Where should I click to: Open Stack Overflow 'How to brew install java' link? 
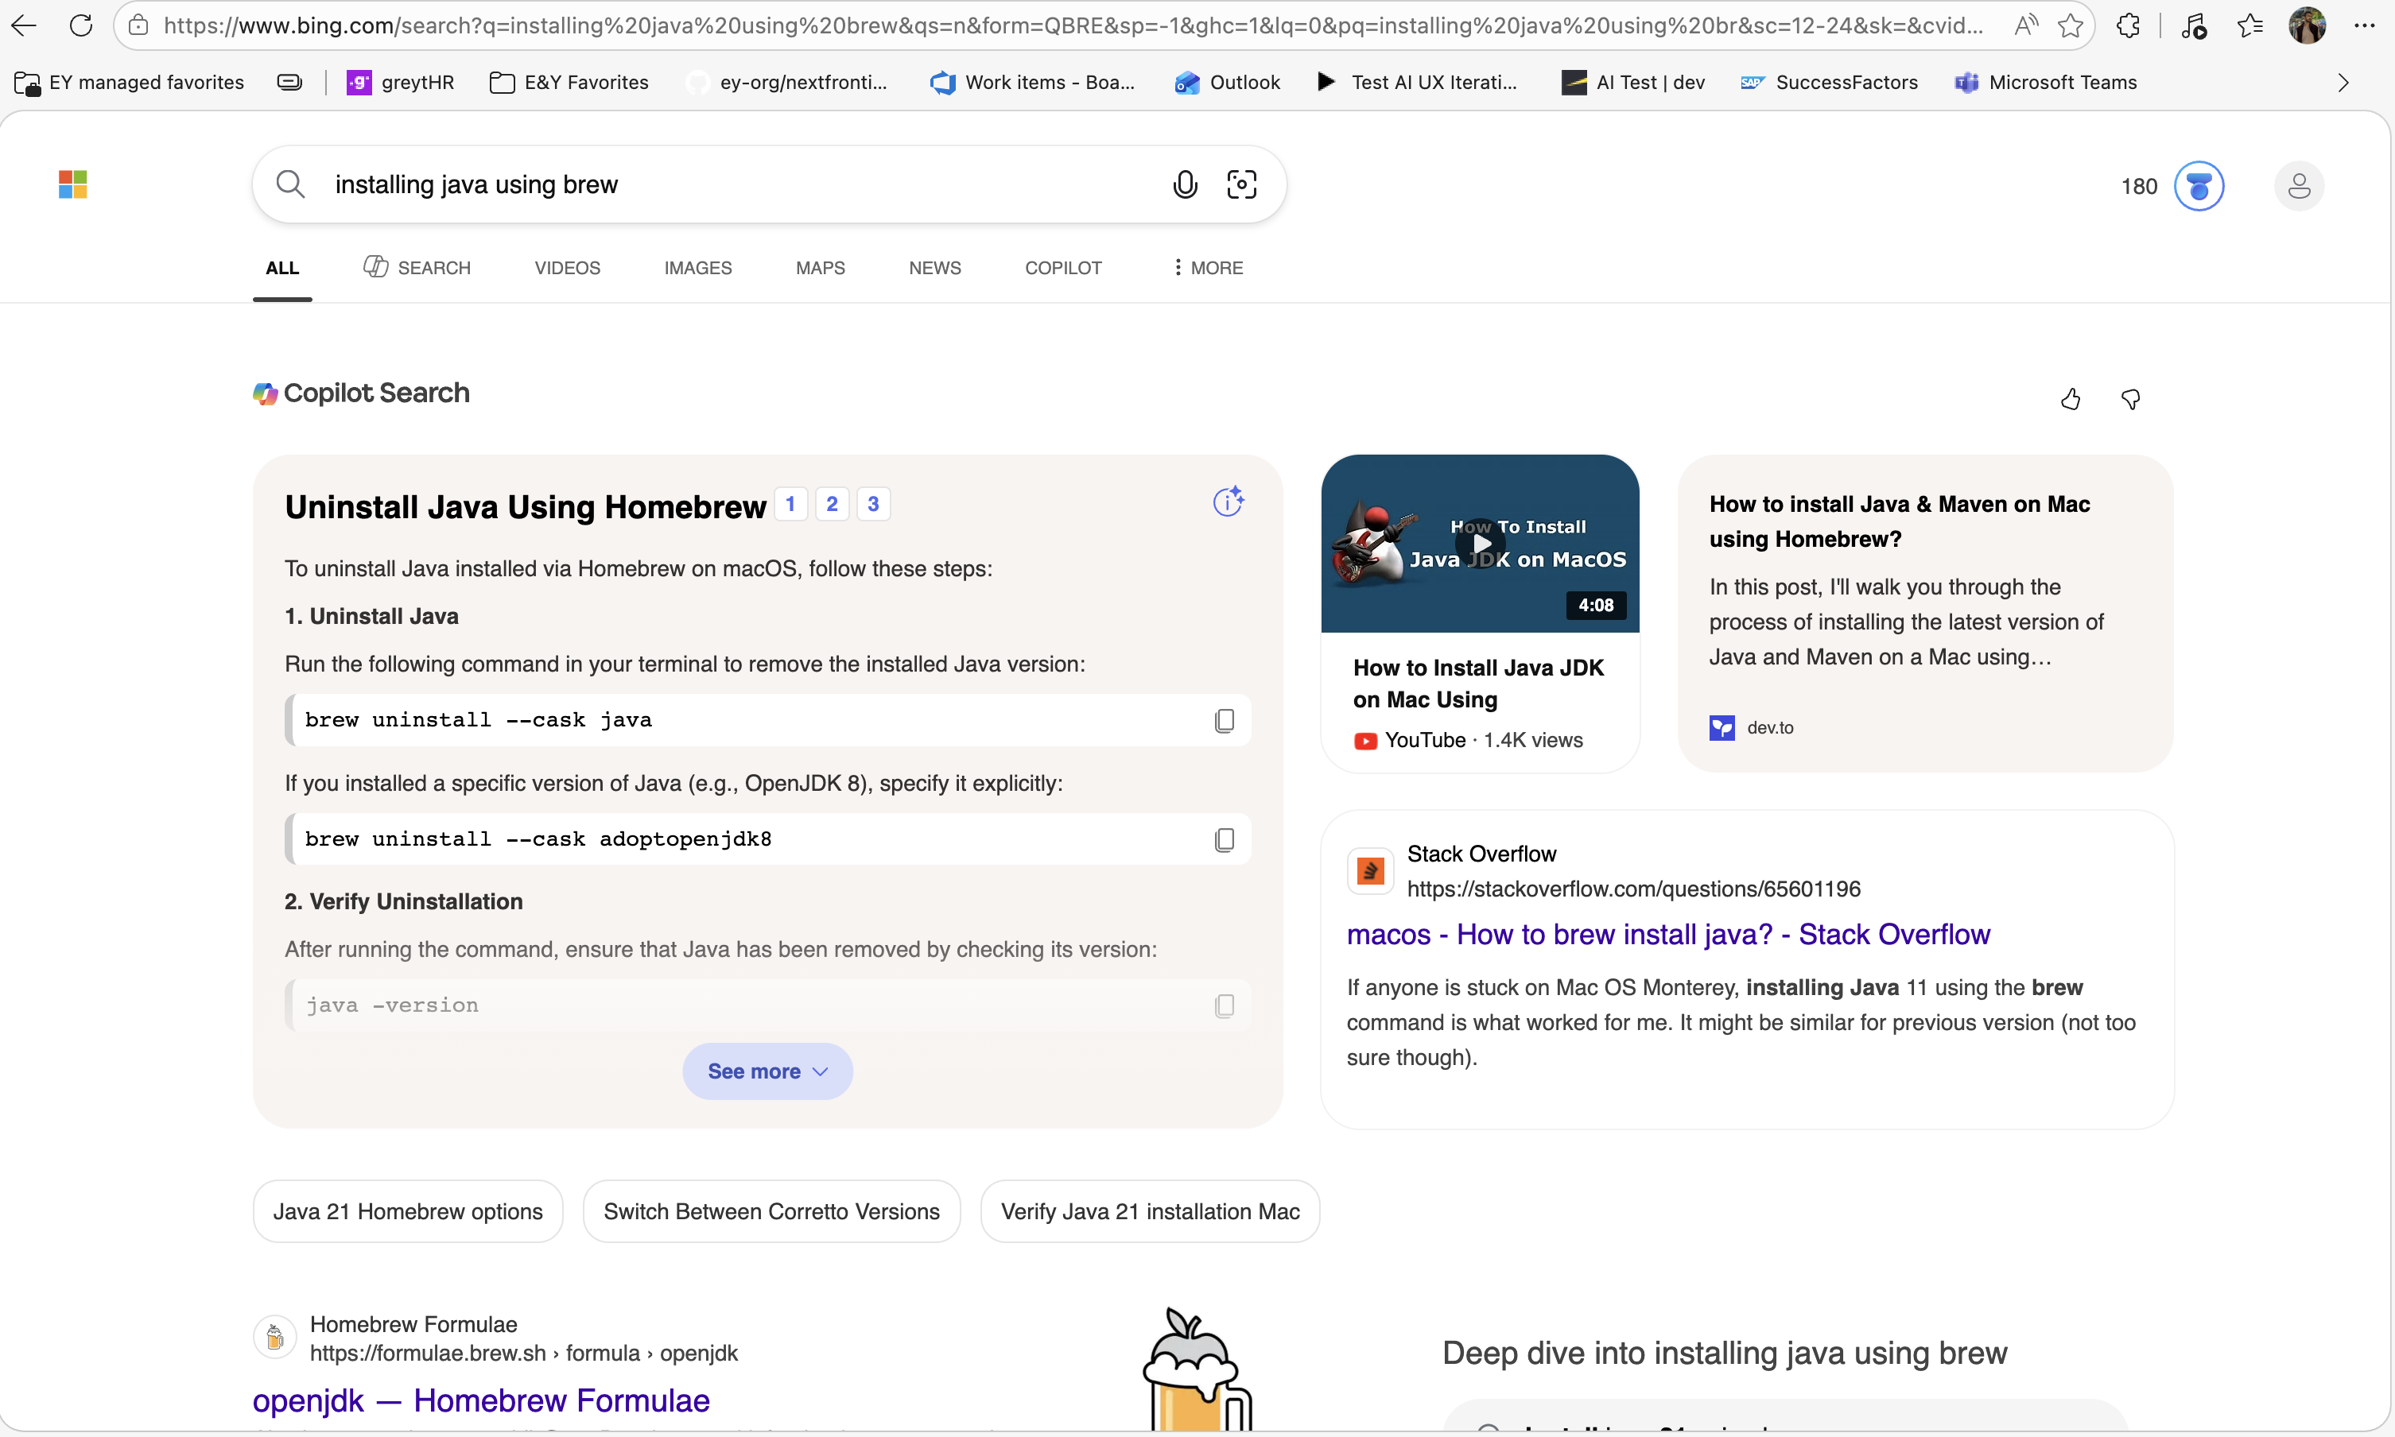1667,935
